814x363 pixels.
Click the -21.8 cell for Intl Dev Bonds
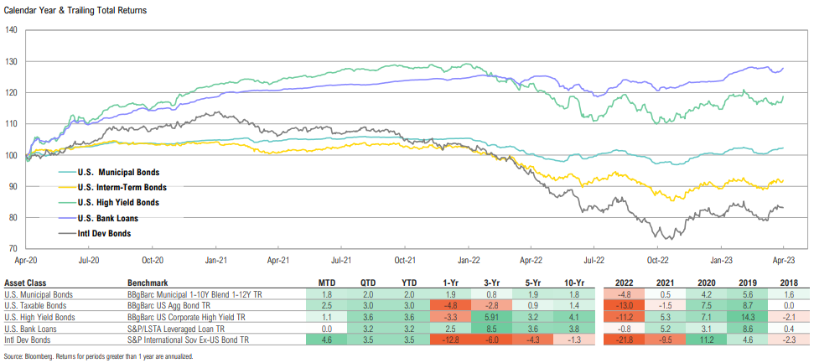point(623,342)
